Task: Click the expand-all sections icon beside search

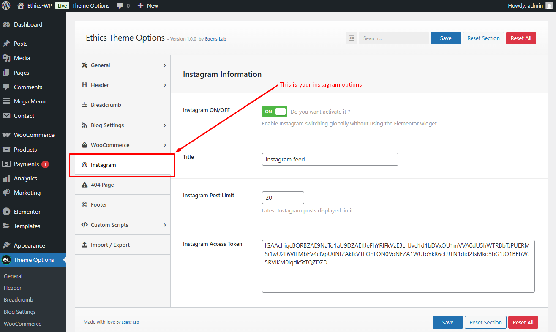Action: [352, 38]
